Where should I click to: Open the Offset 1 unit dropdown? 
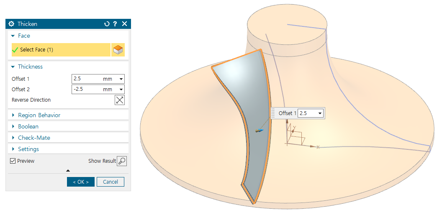tap(121, 79)
